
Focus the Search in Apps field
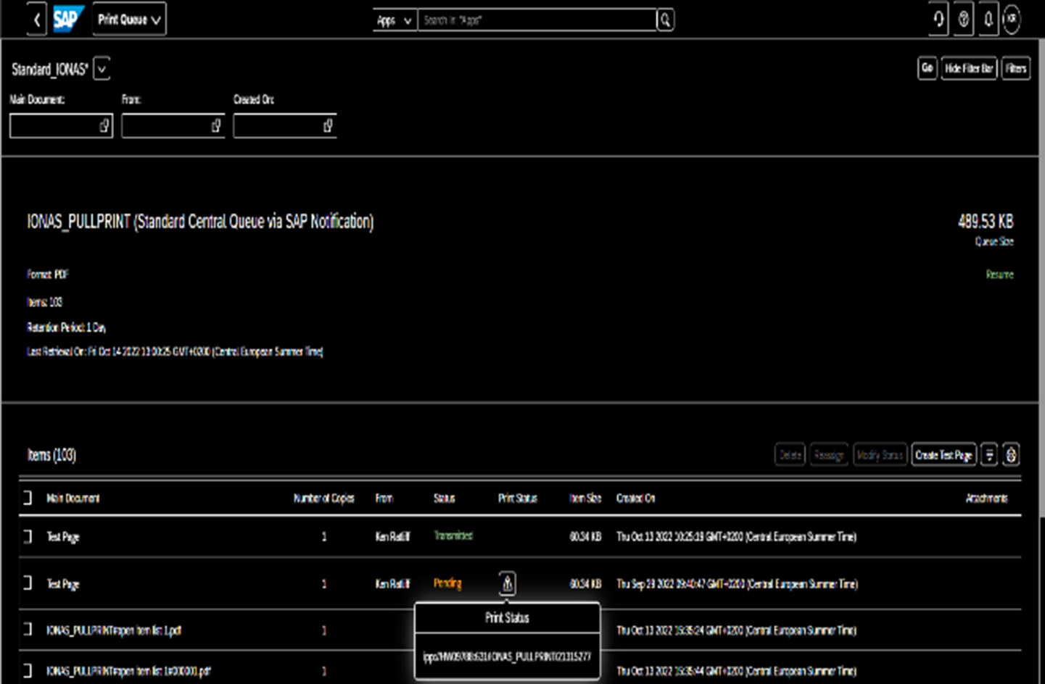pyautogui.click(x=537, y=20)
